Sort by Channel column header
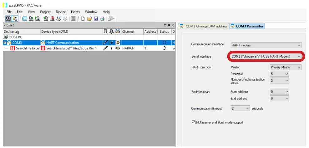The height and width of the screenshot is (148, 309). (x=132, y=32)
